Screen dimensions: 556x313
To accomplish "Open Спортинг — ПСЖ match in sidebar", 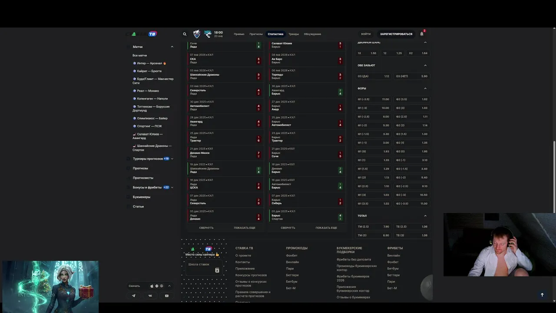I will pos(147,126).
